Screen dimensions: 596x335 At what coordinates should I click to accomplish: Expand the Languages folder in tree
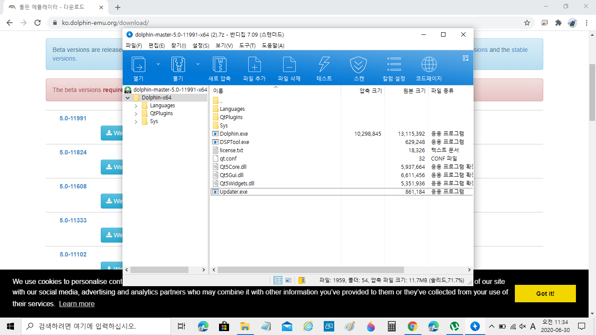(136, 106)
